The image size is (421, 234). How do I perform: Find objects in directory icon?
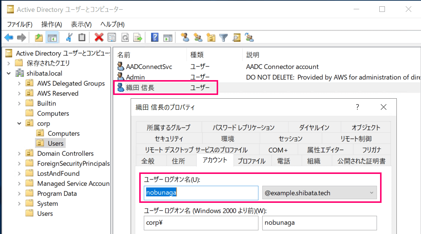tap(236, 37)
